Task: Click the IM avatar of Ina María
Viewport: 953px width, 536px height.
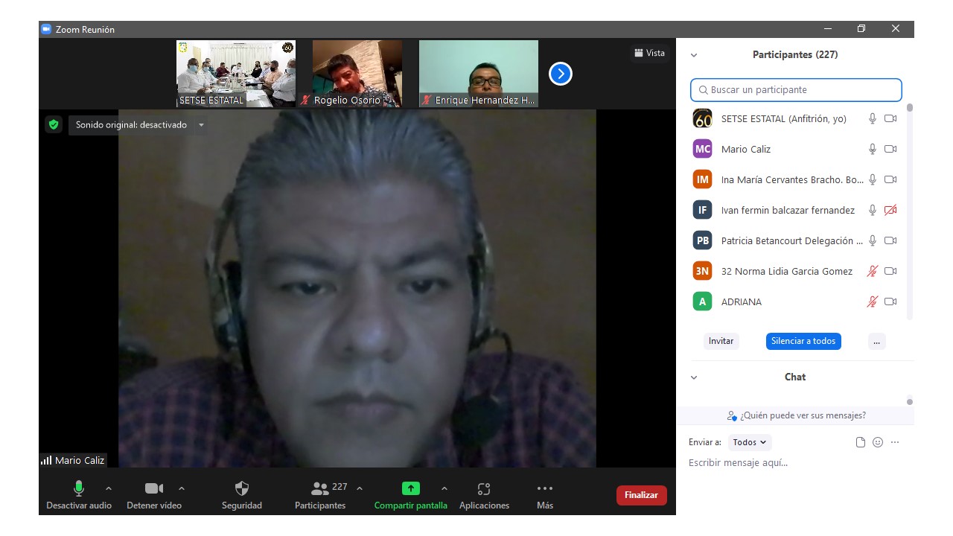Action: coord(702,179)
